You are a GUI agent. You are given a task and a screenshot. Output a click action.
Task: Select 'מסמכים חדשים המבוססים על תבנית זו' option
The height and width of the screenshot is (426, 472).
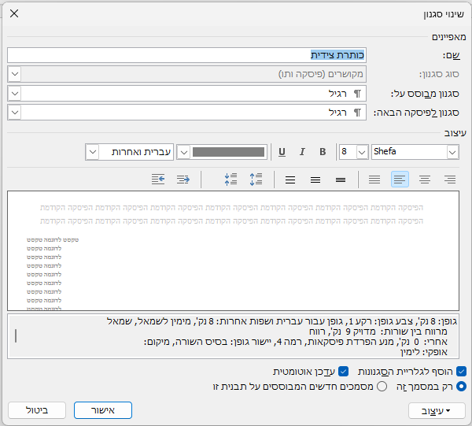coord(382,386)
